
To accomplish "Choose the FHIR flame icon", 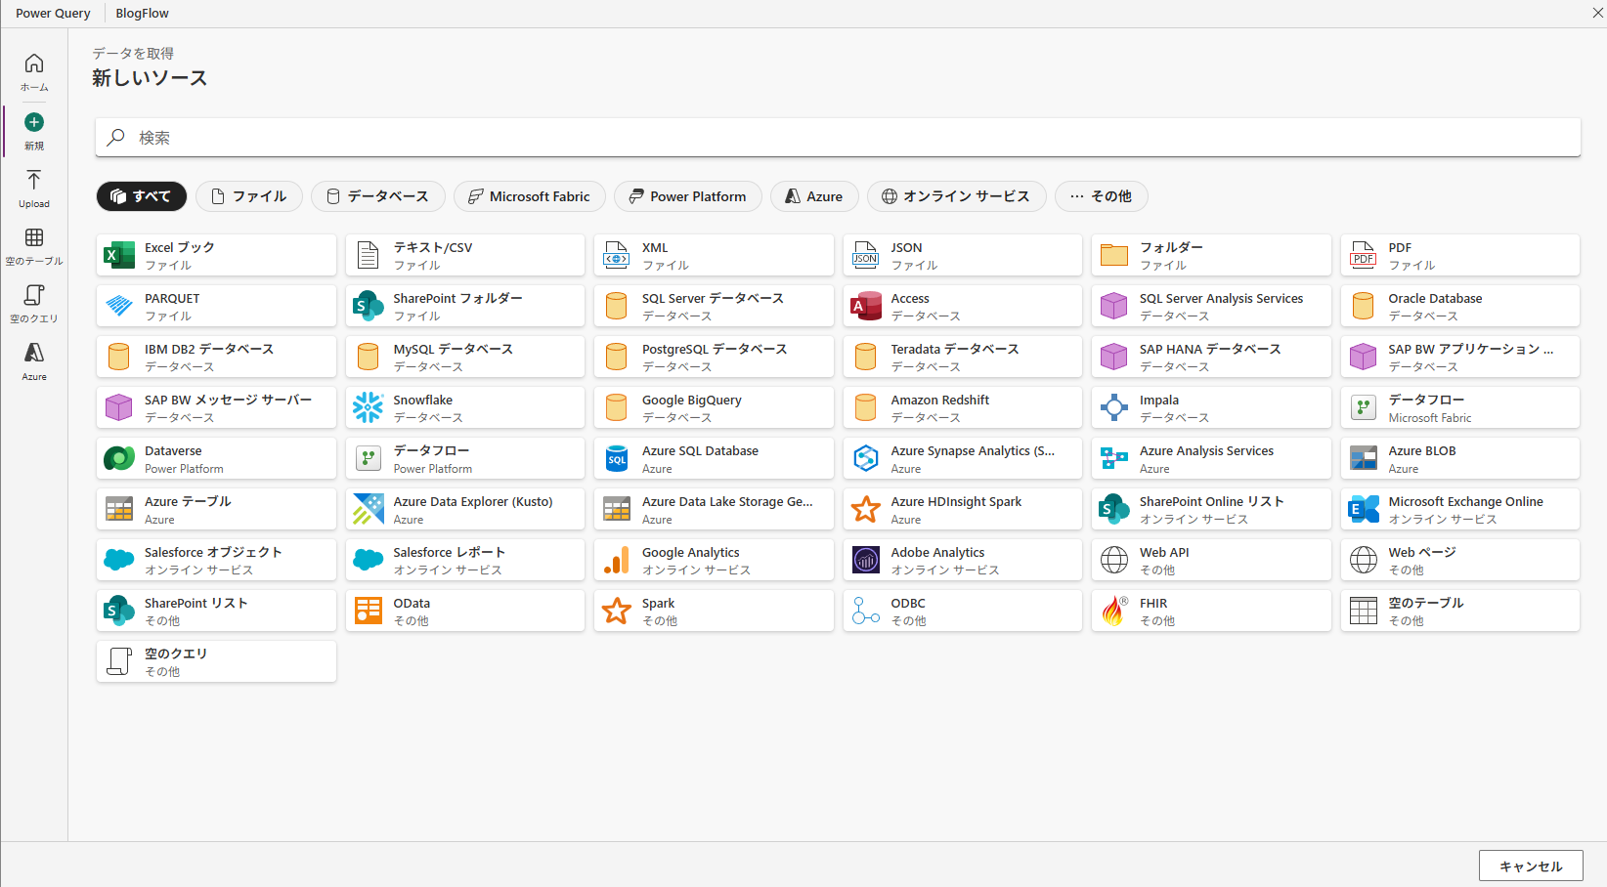I will [1114, 612].
